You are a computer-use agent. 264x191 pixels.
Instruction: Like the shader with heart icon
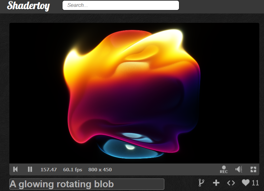tap(246, 183)
